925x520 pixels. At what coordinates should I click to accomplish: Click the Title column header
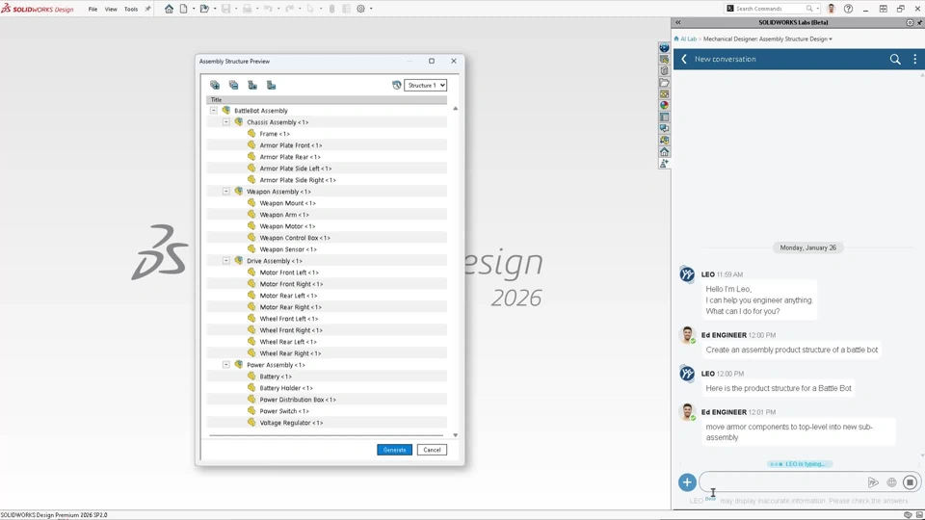pos(327,99)
